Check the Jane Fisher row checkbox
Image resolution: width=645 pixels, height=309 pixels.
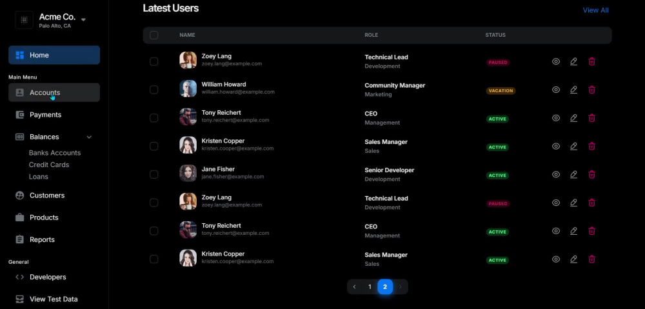tap(154, 174)
